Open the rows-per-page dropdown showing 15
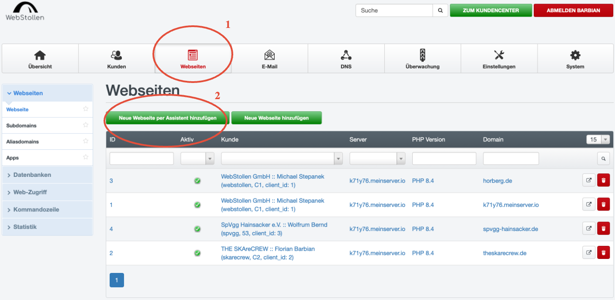The image size is (615, 300). (x=598, y=140)
